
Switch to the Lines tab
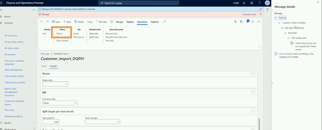click(44, 66)
